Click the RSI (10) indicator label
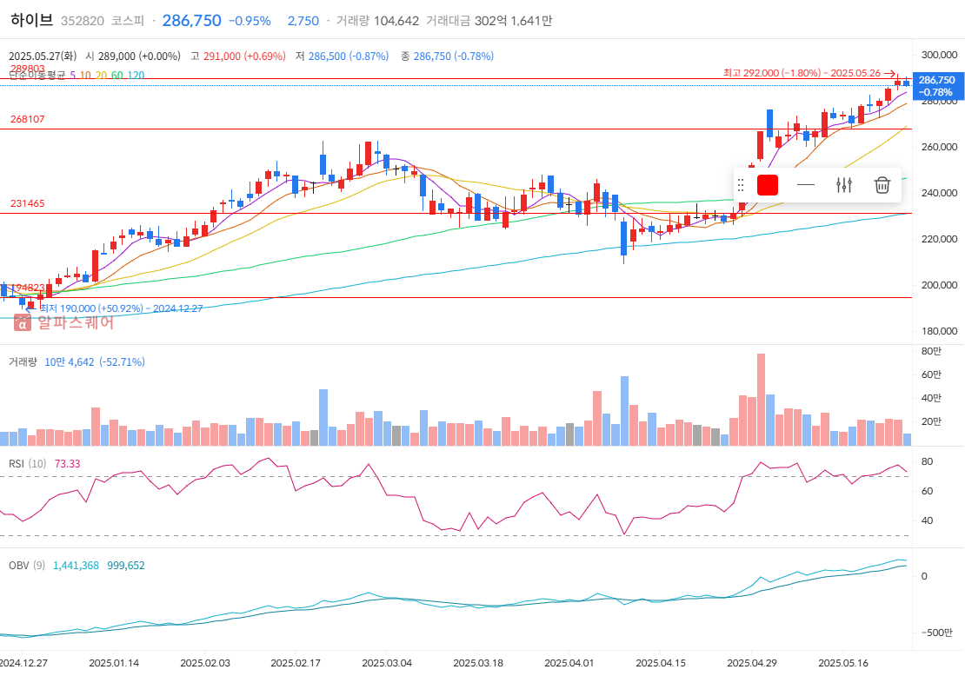 [27, 463]
